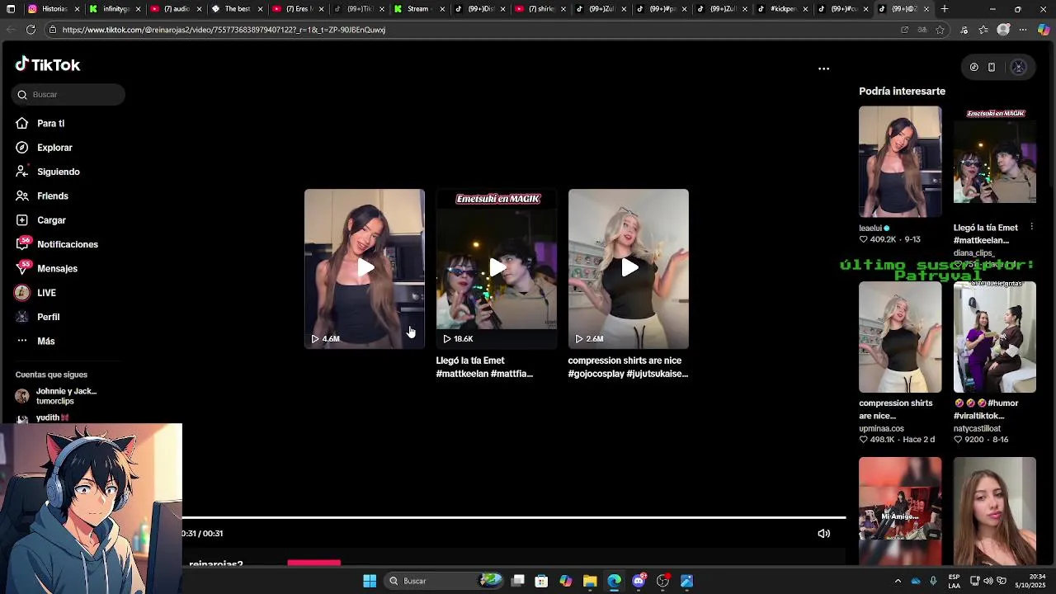Open the browser Copilot icon
This screenshot has width=1056, height=594.
[x=1044, y=30]
